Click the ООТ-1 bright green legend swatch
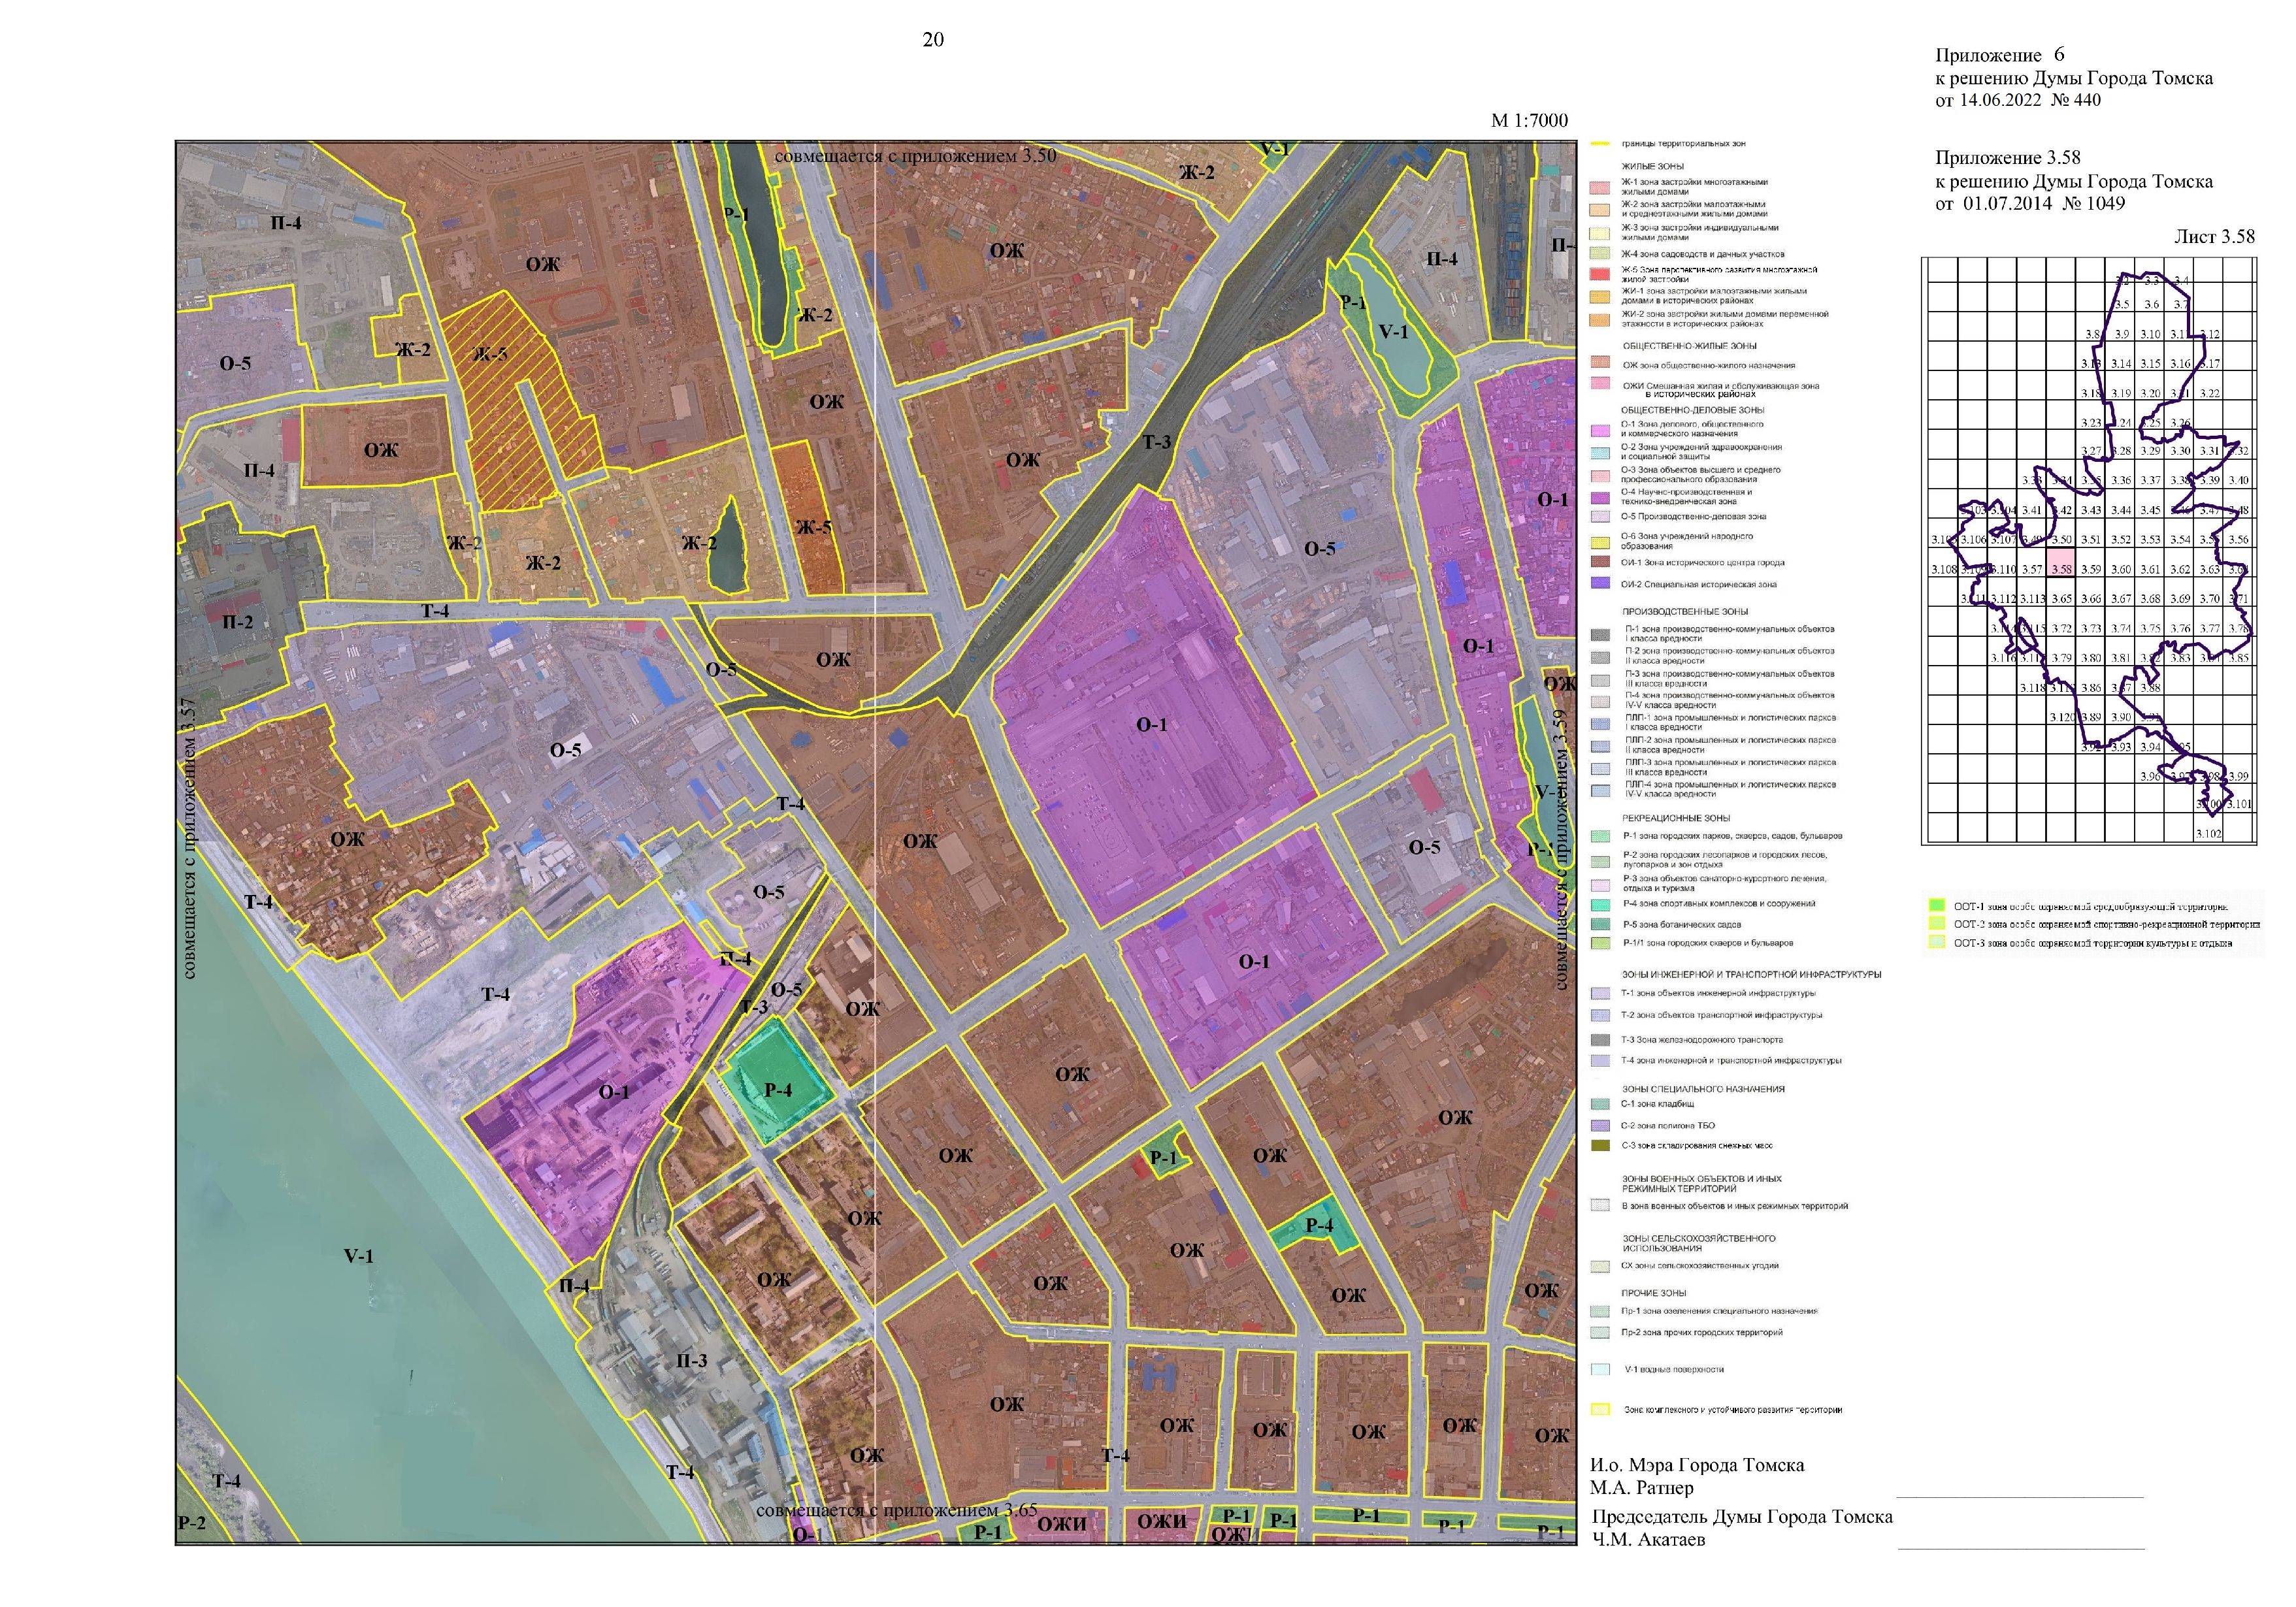2296x1607 pixels. click(1937, 906)
